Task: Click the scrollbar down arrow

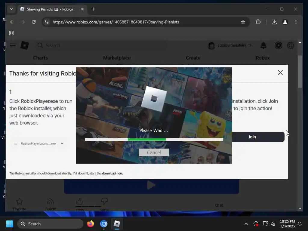Action: (300, 208)
